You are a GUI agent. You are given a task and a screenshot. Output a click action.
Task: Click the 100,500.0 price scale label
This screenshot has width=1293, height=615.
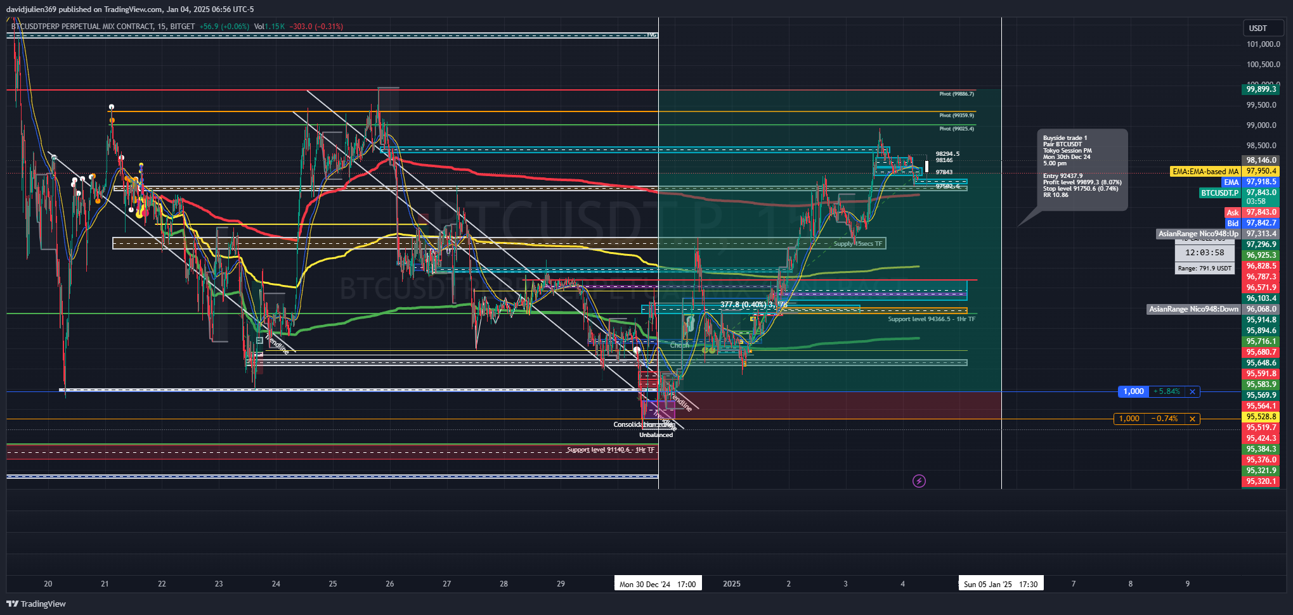pos(1263,65)
